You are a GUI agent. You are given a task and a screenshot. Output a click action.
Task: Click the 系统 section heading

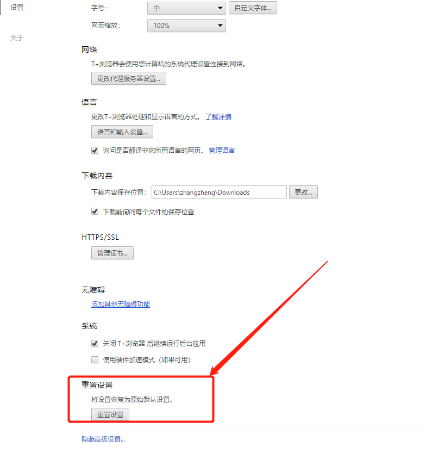(x=89, y=326)
